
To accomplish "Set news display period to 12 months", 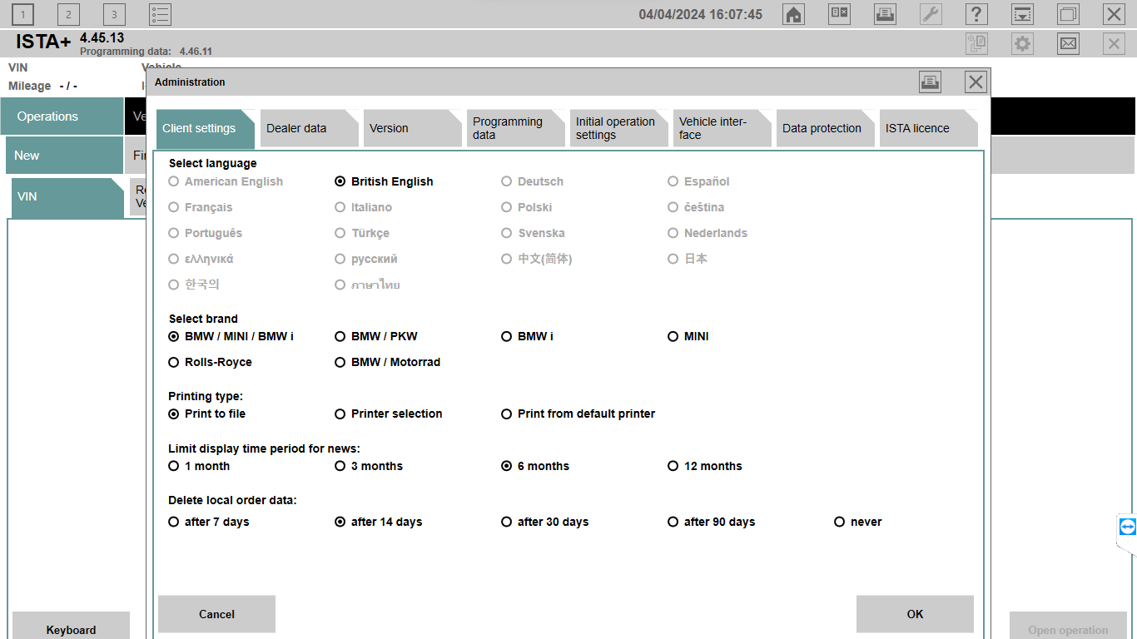I will coord(673,466).
